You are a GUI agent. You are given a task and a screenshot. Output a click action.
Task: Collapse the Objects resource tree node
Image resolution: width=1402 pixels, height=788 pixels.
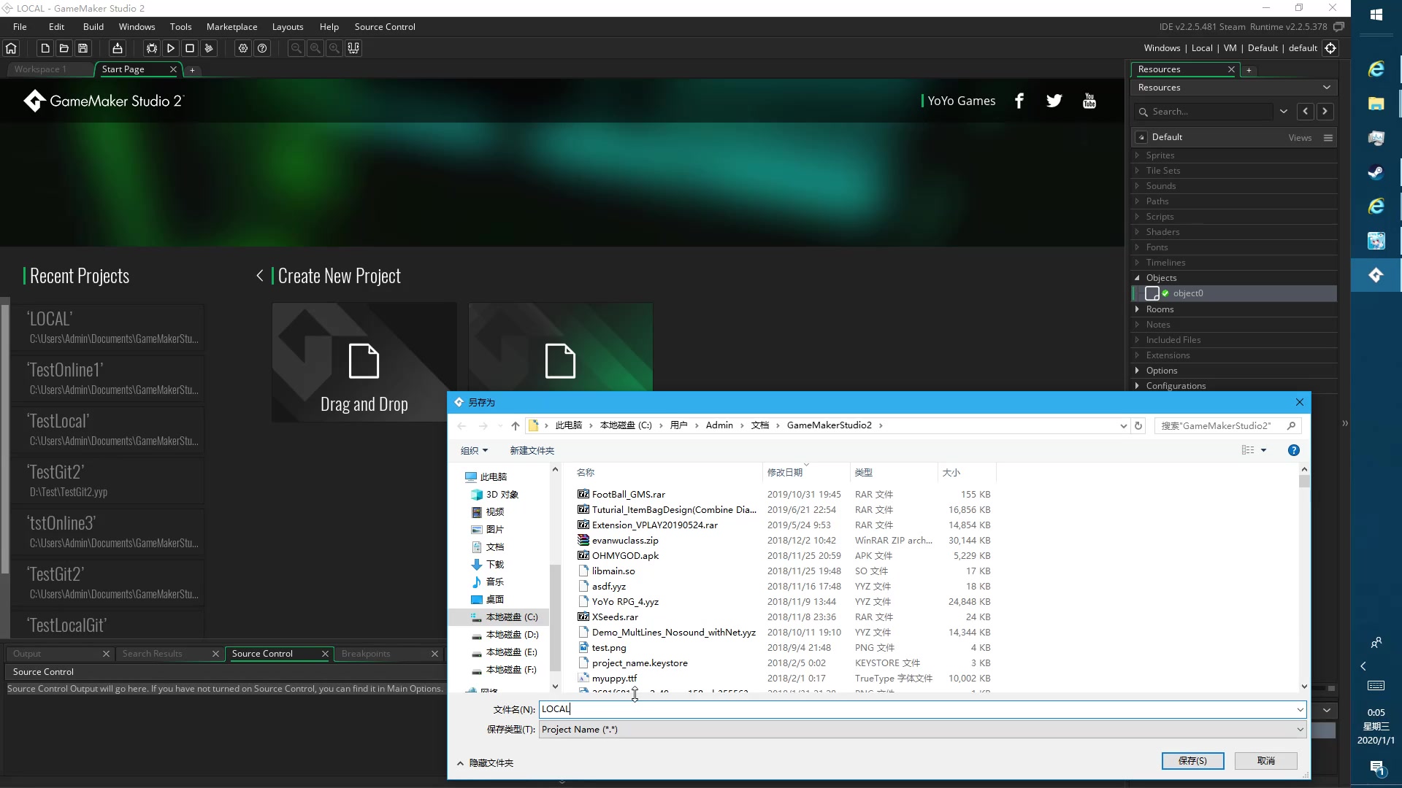click(1137, 278)
